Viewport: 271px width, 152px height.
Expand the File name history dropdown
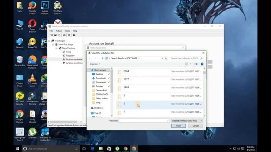tap(168, 121)
